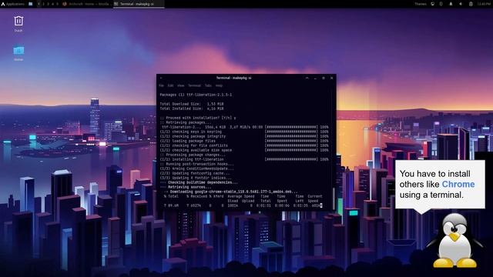Click the Themes label in the top panel
The image size is (493, 277).
click(x=421, y=4)
